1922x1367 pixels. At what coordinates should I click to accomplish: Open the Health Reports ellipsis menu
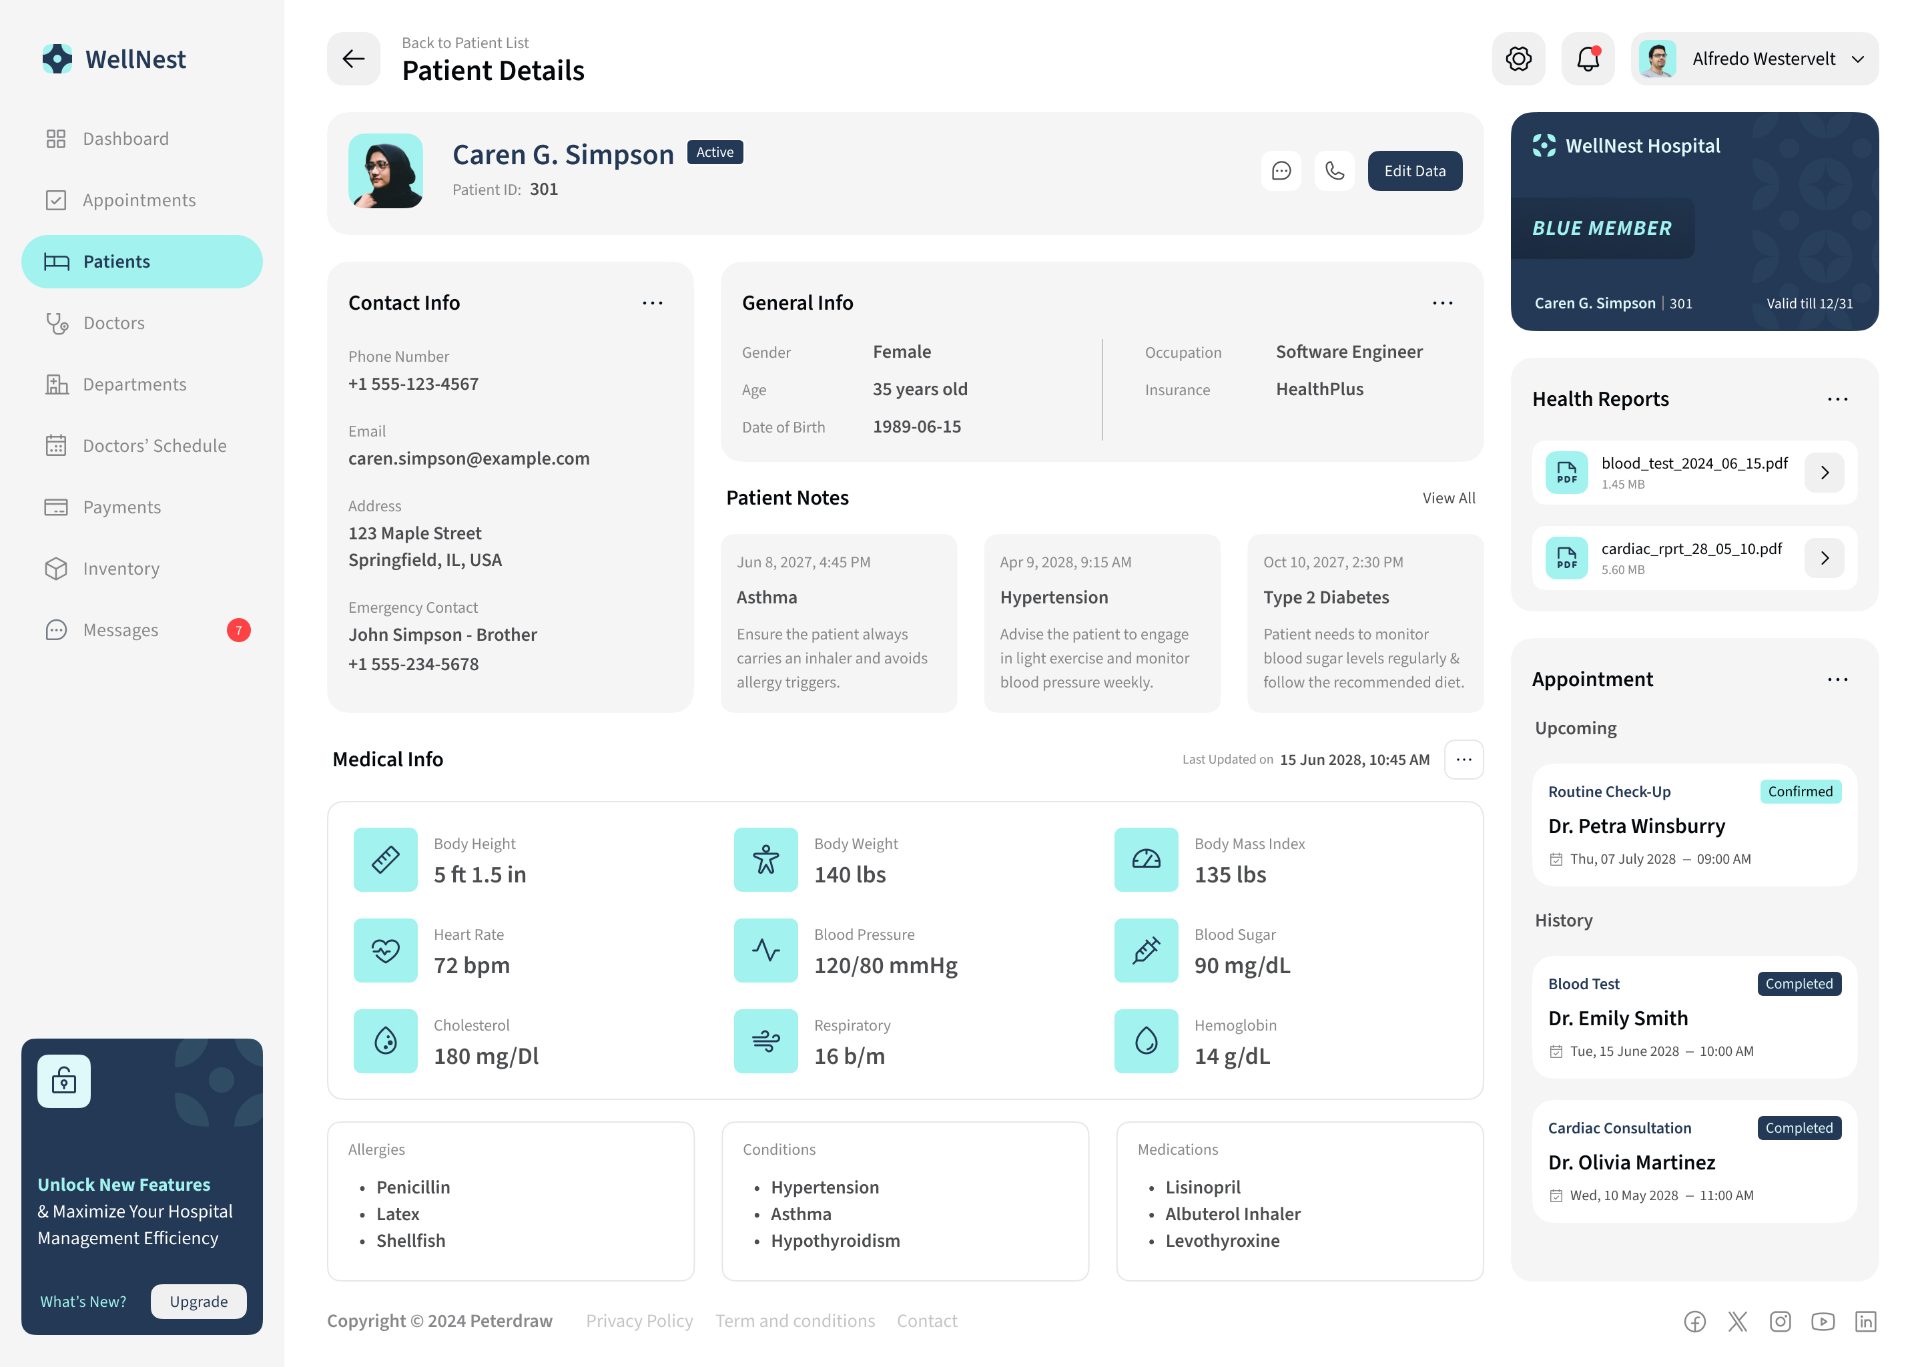[1837, 399]
